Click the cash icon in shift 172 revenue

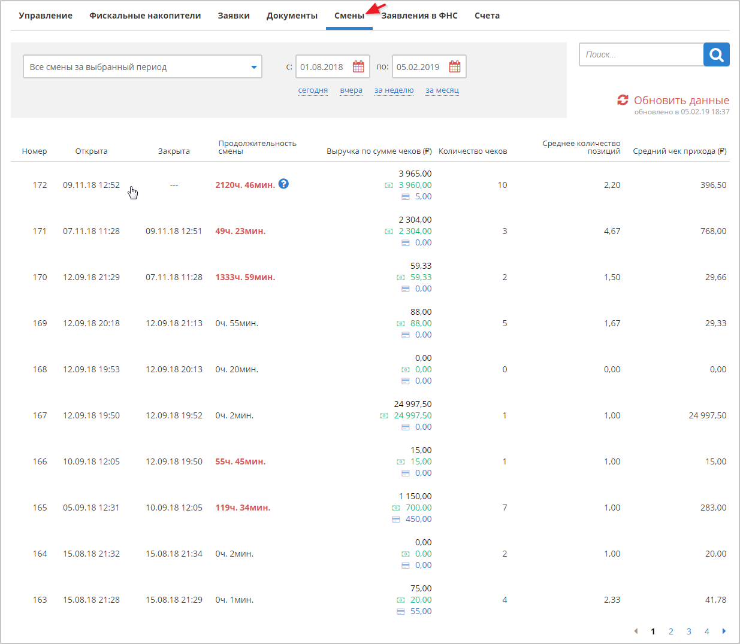pos(389,186)
